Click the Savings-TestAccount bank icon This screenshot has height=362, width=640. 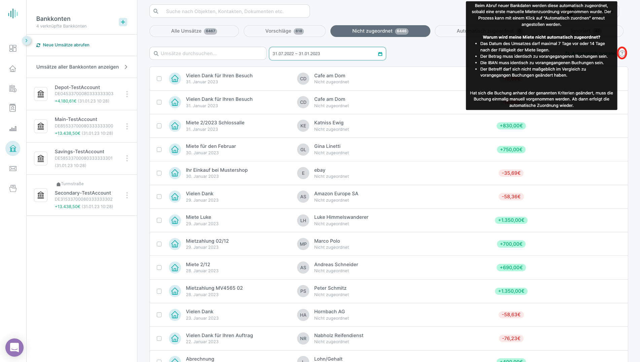click(41, 158)
